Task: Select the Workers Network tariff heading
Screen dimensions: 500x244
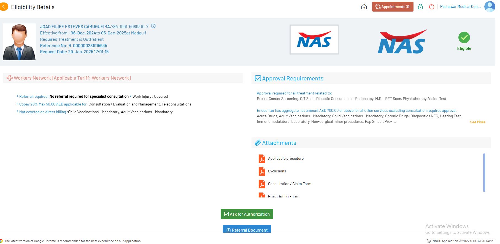Action: point(72,78)
